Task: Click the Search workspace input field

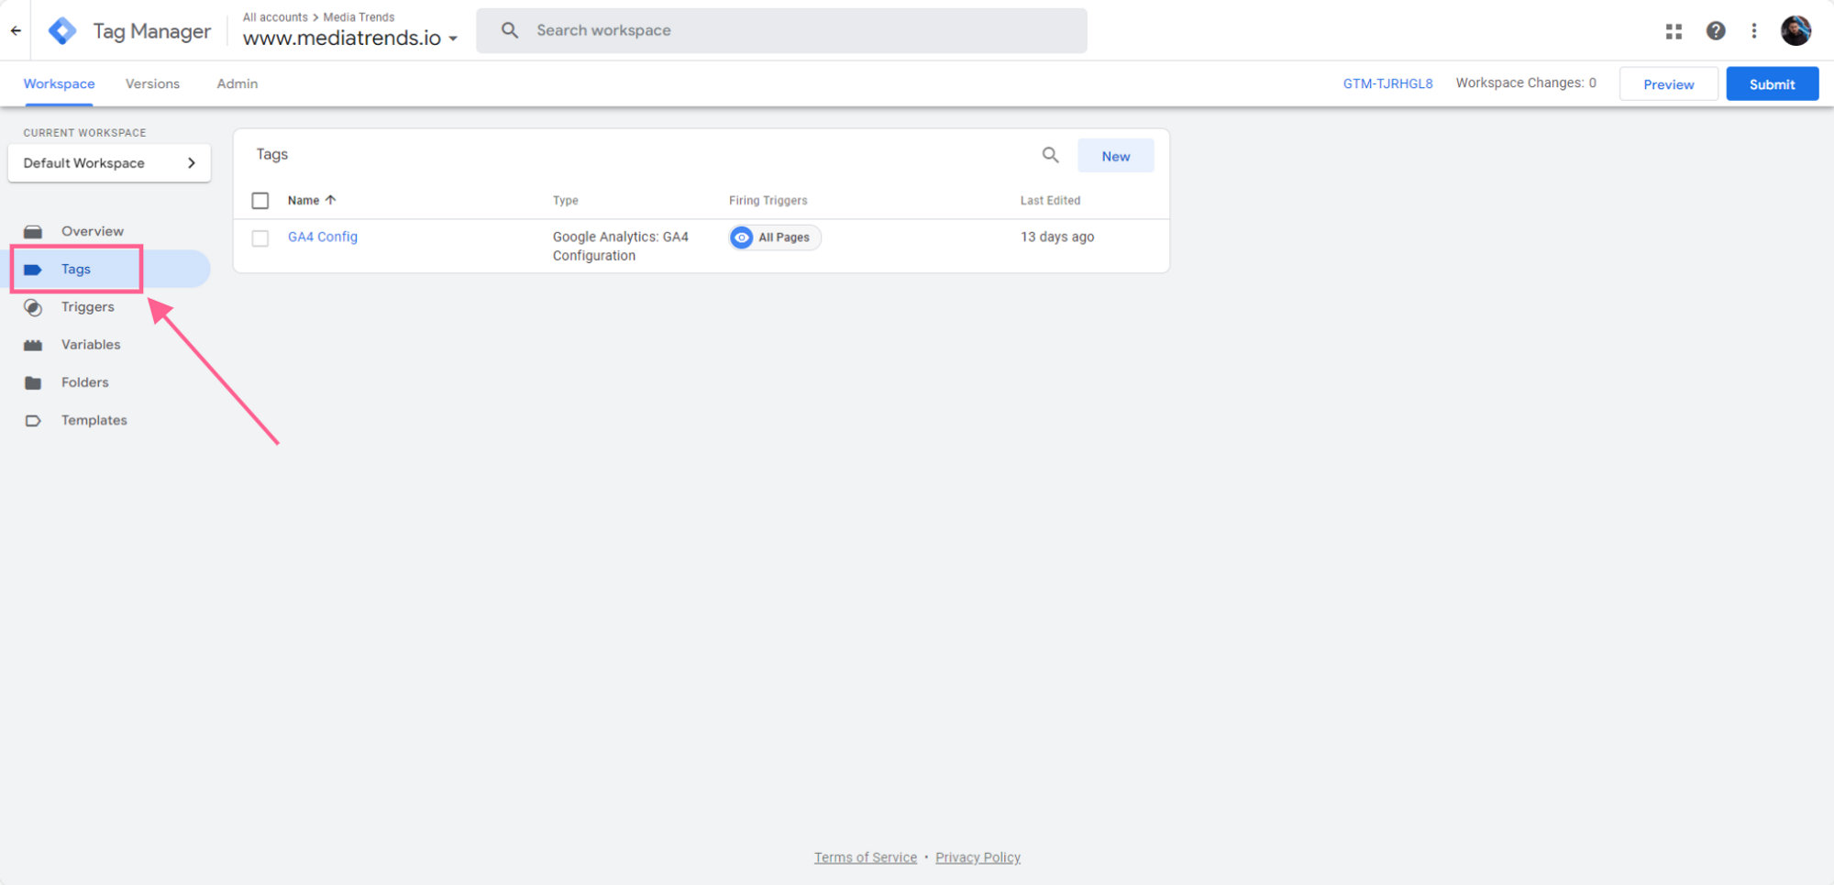Action: 781,30
